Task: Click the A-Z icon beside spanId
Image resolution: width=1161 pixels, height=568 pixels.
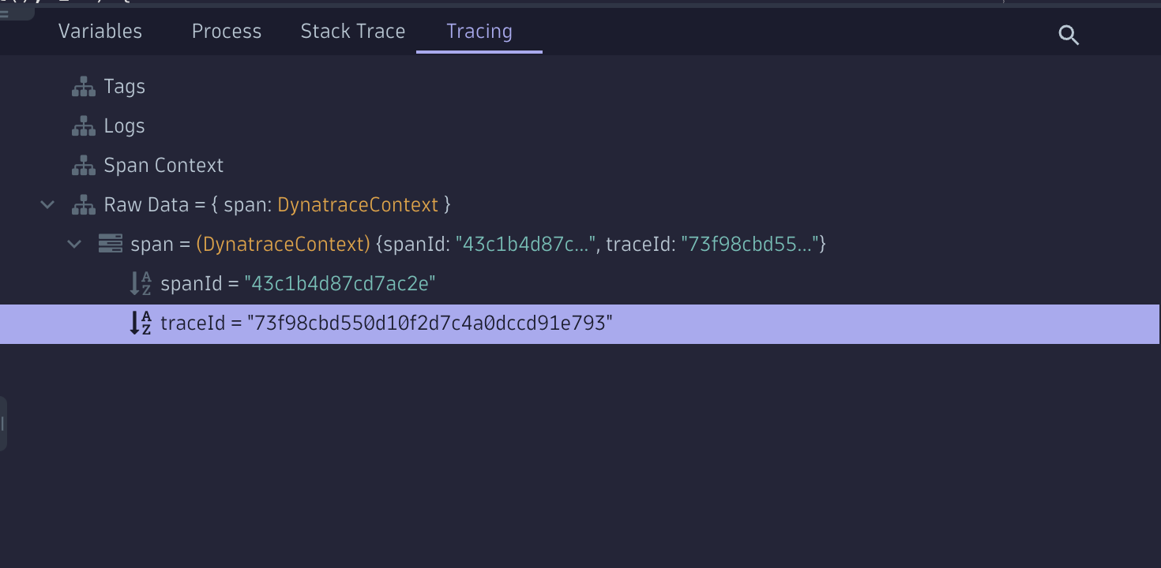Action: (x=141, y=284)
